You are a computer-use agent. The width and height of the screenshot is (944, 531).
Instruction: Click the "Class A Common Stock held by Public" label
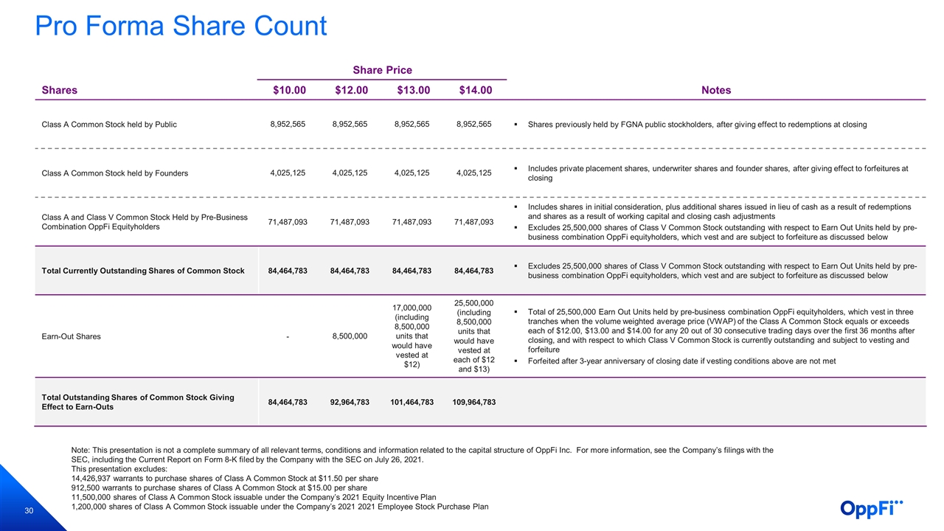coord(109,125)
